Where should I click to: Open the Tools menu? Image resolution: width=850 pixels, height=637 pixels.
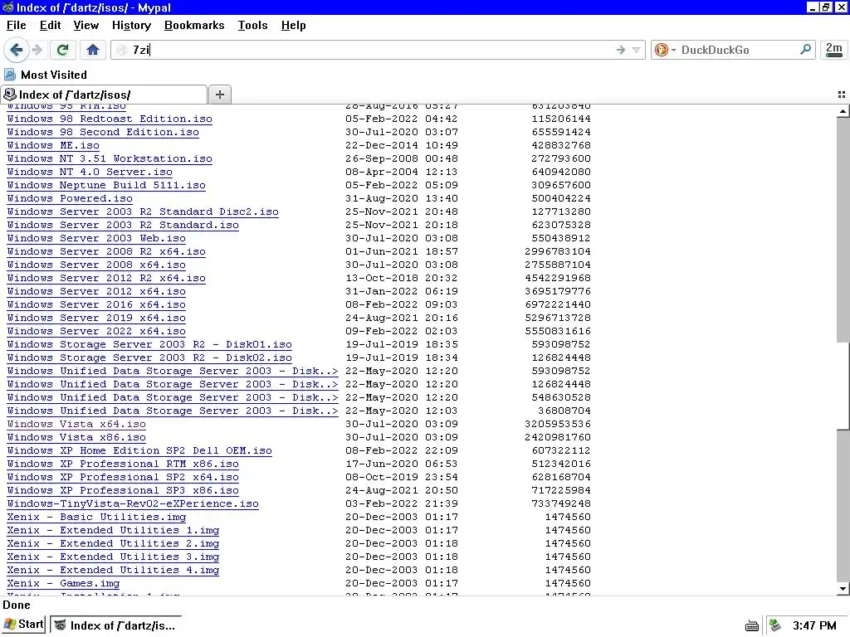coord(252,26)
